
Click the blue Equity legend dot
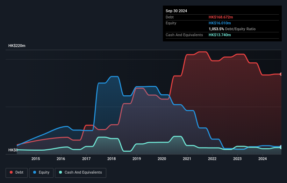[35, 172]
